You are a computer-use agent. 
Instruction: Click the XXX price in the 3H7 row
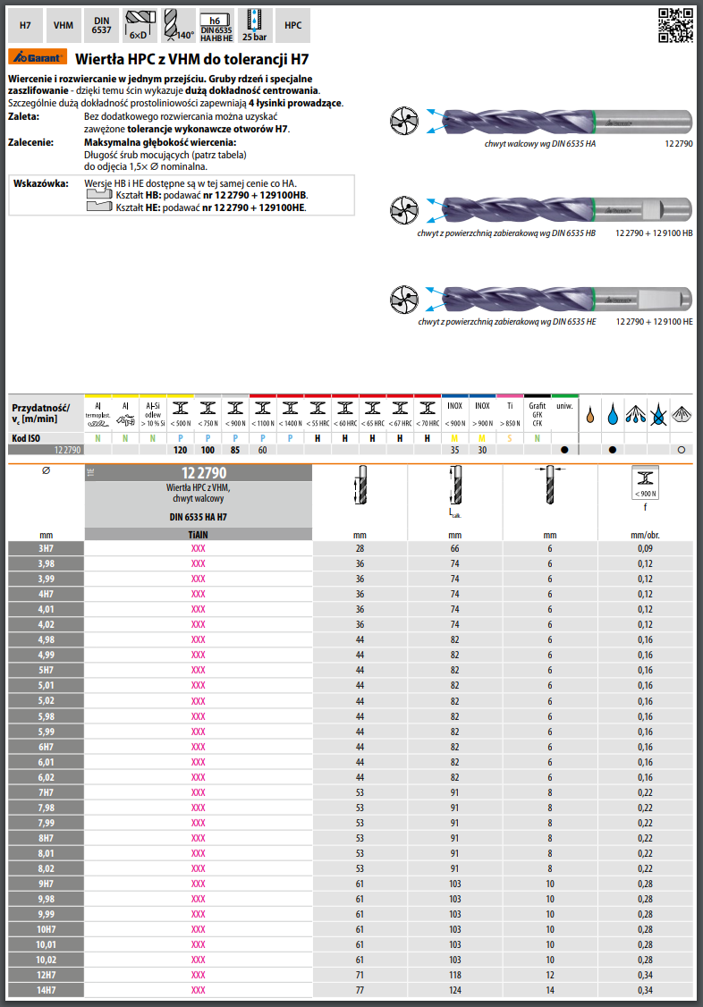point(199,548)
